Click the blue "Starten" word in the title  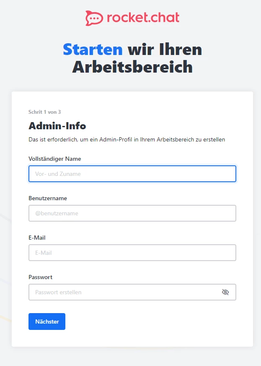[x=93, y=50]
